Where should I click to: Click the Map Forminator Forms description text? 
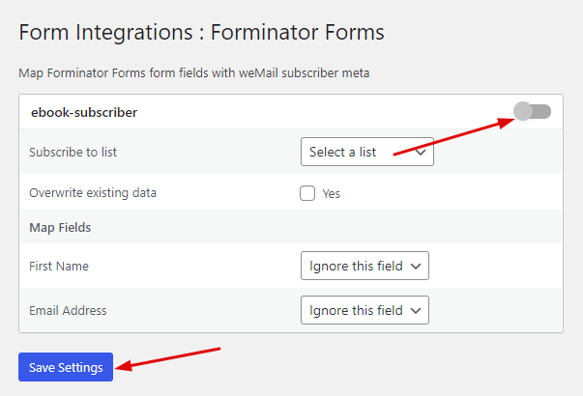pos(194,72)
